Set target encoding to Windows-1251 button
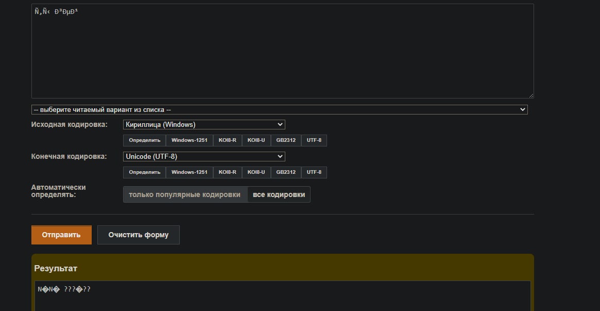This screenshot has width=600, height=311. tap(190, 172)
